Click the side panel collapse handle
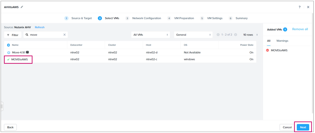Screen dimensions: 315x133 2,106
